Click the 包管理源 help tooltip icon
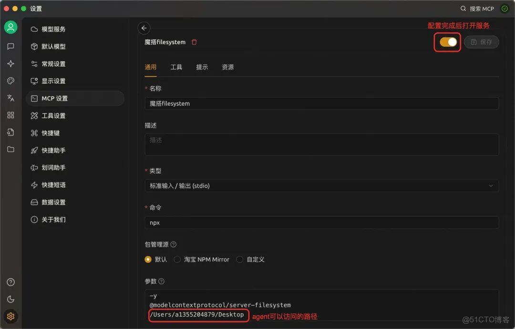 click(173, 244)
